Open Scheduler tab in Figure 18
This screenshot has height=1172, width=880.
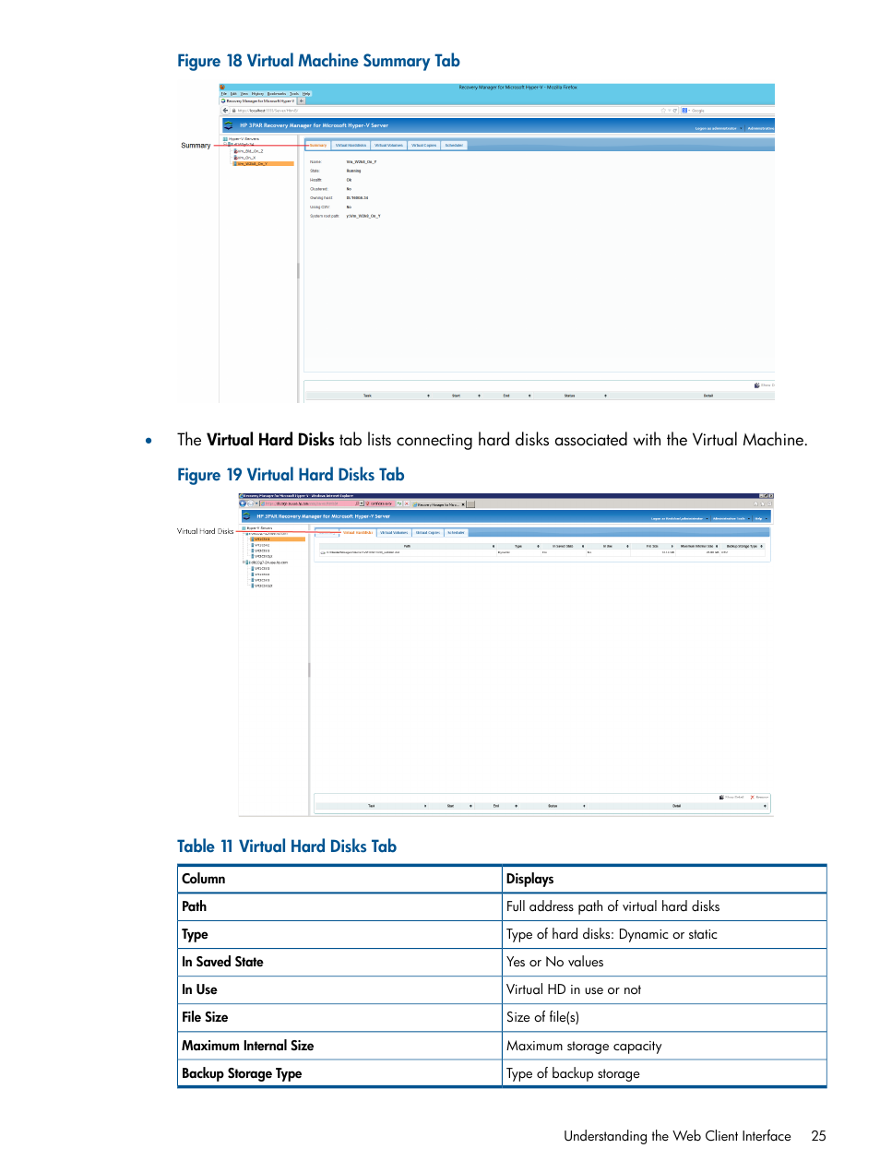pyautogui.click(x=454, y=146)
